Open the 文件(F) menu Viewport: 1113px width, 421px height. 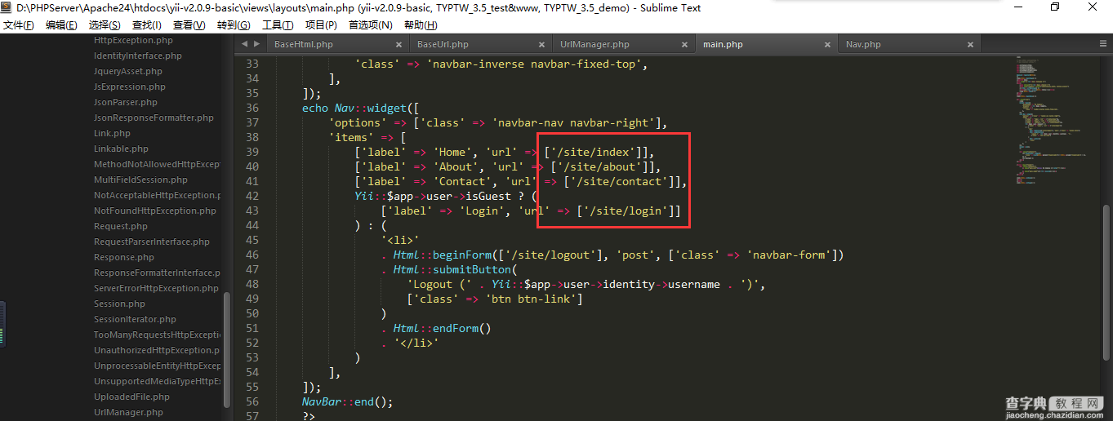click(19, 24)
